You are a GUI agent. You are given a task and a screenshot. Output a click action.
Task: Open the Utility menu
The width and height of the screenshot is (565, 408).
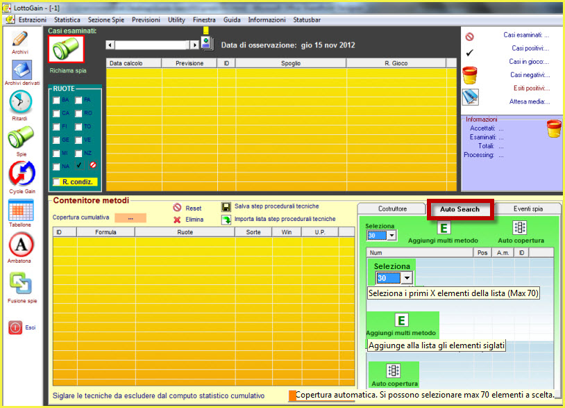point(176,20)
